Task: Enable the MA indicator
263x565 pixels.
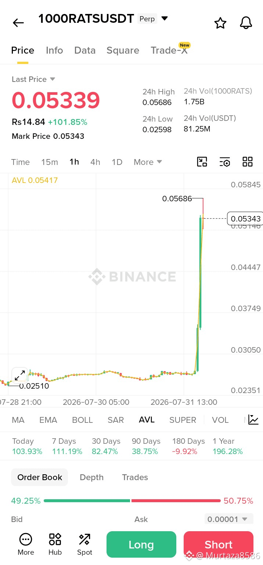Action: tap(18, 420)
